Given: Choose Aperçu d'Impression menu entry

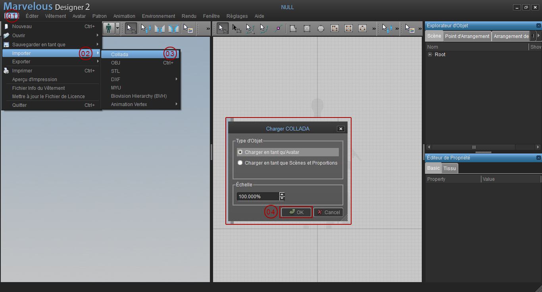Looking at the screenshot, I should point(52,80).
